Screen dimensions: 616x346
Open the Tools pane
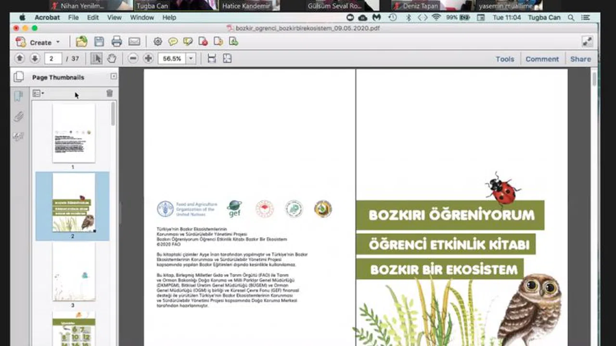[505, 59]
